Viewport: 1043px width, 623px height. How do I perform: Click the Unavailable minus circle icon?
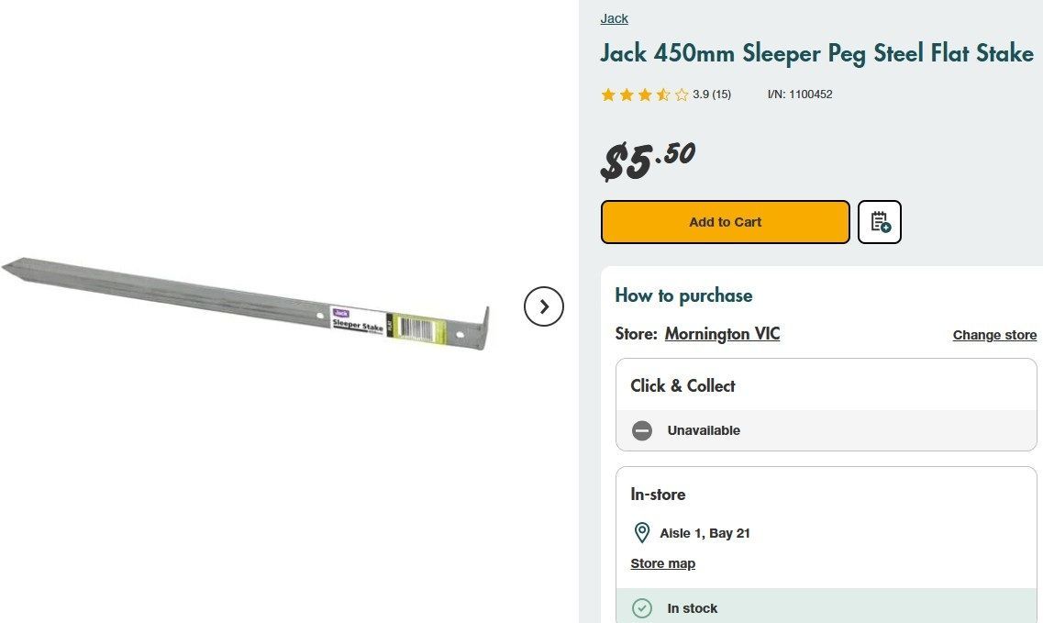642,430
